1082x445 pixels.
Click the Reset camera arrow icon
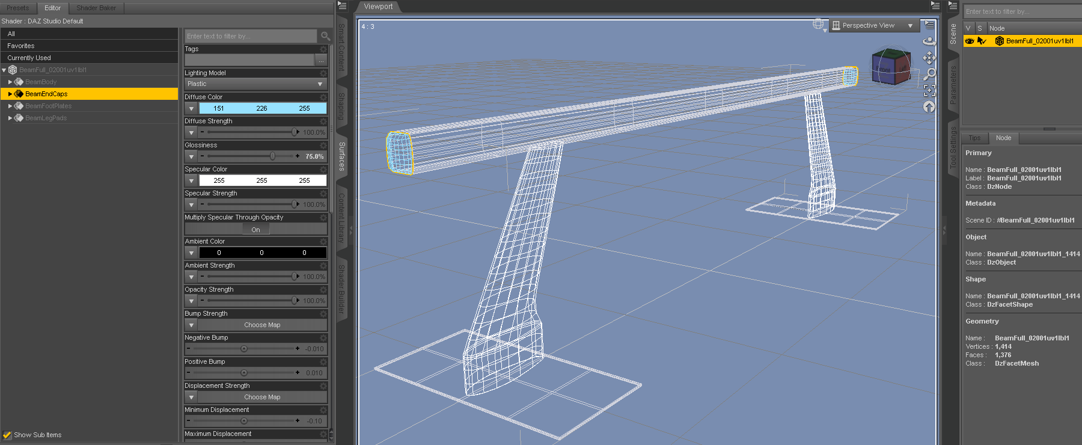tap(929, 106)
